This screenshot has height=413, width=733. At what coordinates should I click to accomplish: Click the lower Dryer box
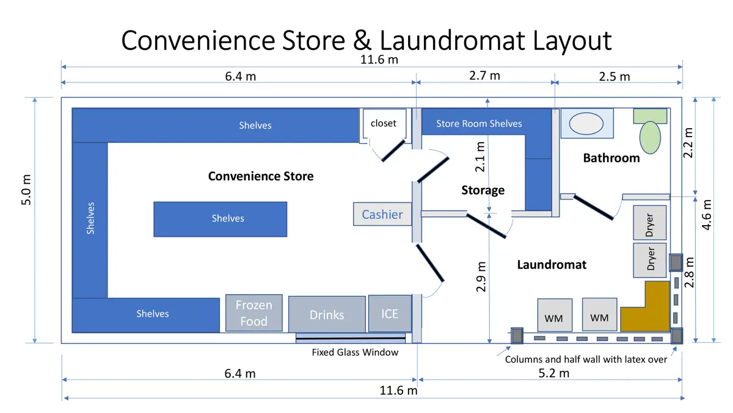649,260
